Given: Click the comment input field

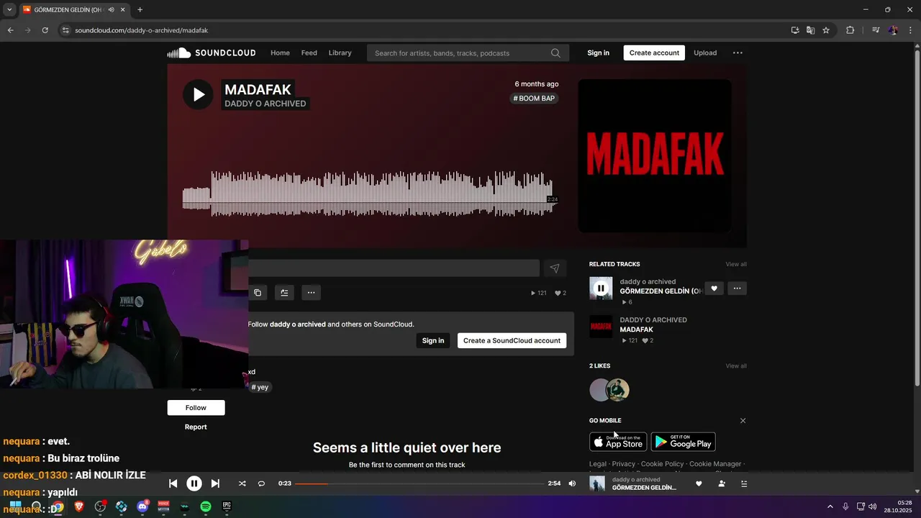Looking at the screenshot, I should [x=394, y=268].
